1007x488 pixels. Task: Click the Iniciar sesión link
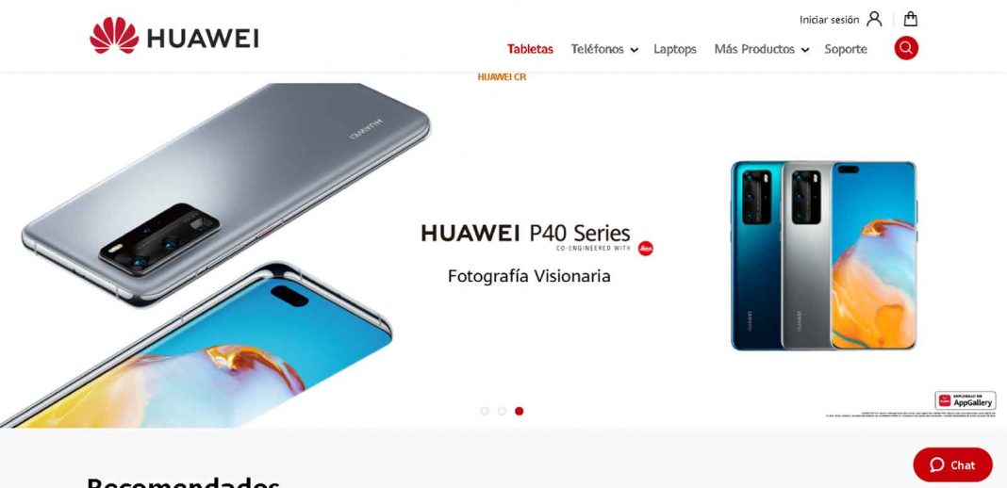coord(829,20)
